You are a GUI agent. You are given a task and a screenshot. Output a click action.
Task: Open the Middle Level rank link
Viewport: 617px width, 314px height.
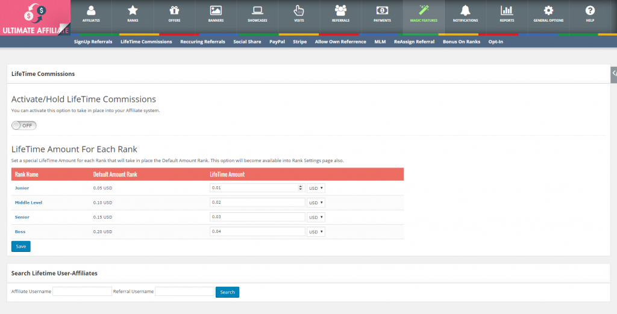point(28,203)
